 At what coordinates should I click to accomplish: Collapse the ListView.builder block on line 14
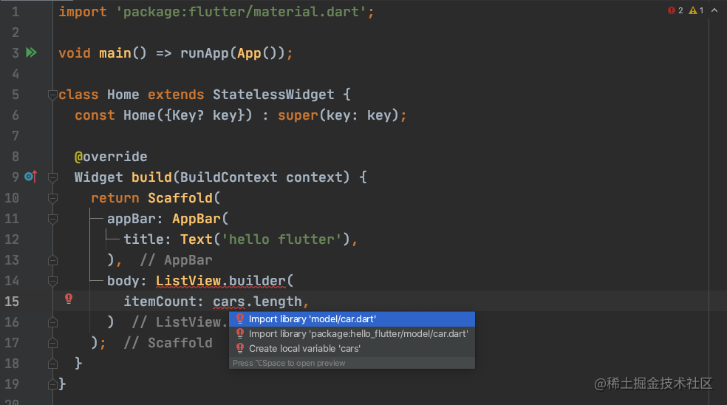(x=52, y=281)
